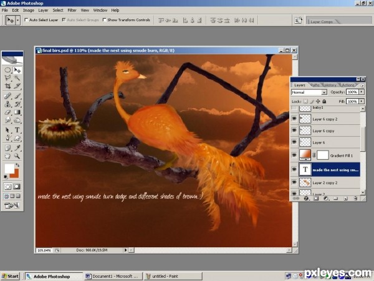This screenshot has width=374, height=281.
Task: Select the History Brush tool
Action: point(17,104)
